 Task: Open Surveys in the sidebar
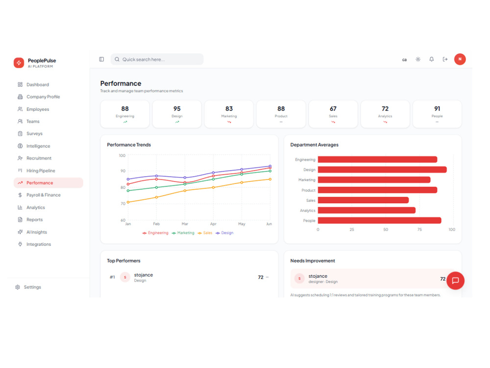[49, 133]
